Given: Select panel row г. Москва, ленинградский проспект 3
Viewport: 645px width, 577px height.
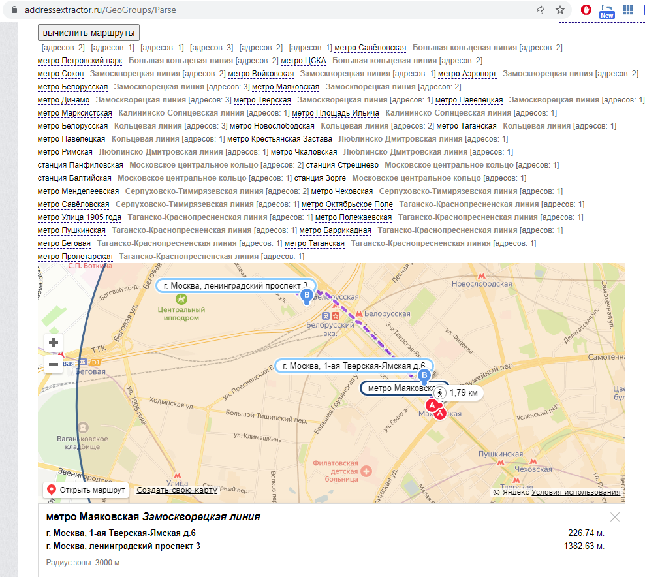Looking at the screenshot, I should click(x=325, y=546).
